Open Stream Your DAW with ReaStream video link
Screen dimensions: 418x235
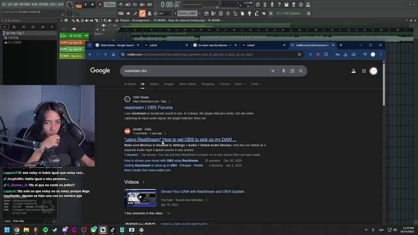click(x=204, y=192)
